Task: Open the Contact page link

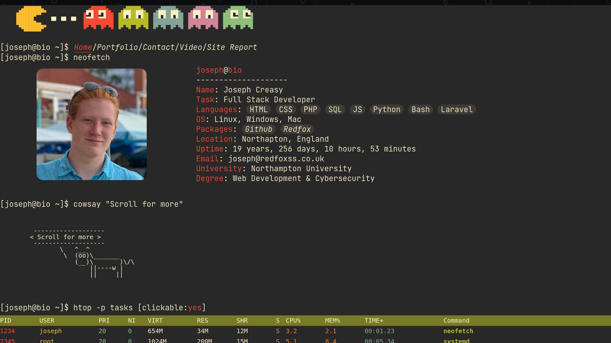Action: click(x=158, y=47)
